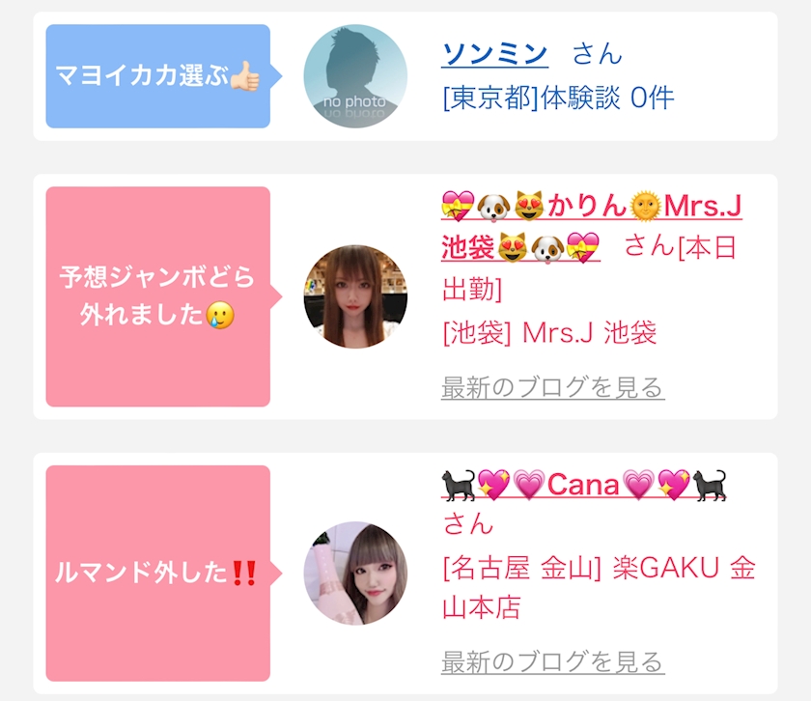Open 最新のブログを見る link under Mrs.J 池袋
Viewport: 811px width, 701px height.
click(x=553, y=387)
